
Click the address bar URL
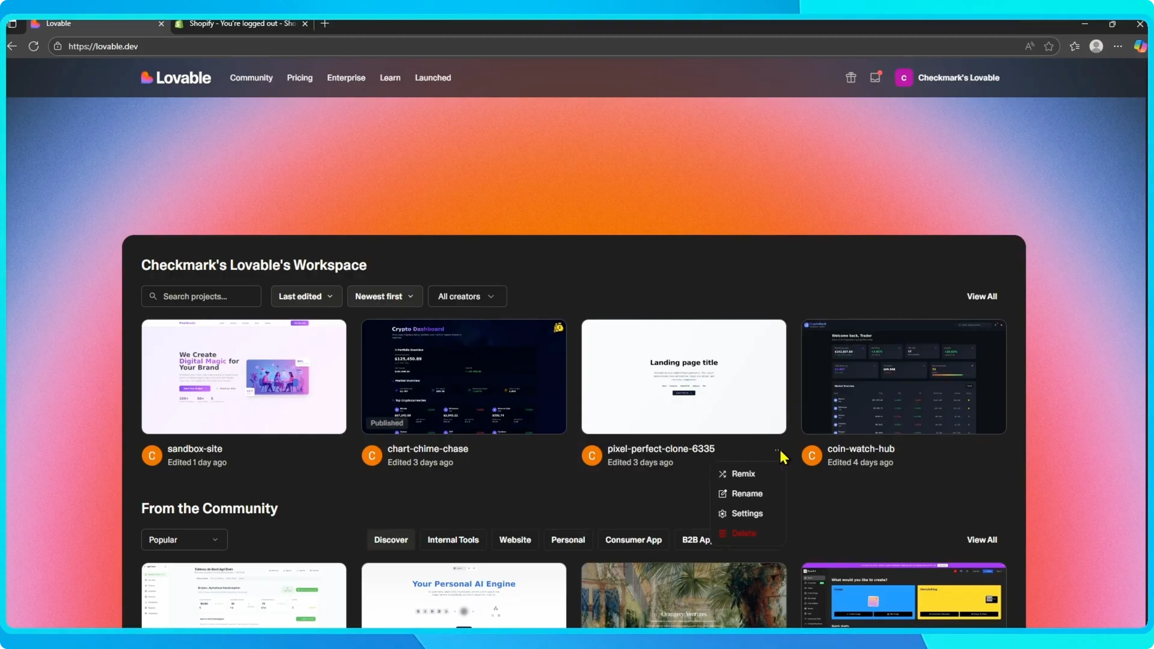[x=103, y=46]
